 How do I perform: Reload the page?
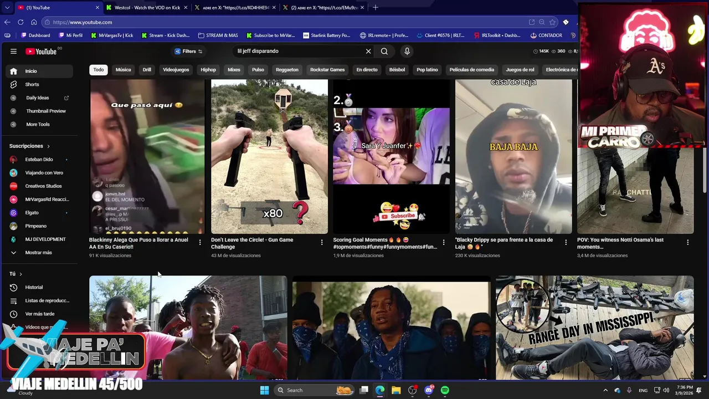(x=20, y=22)
